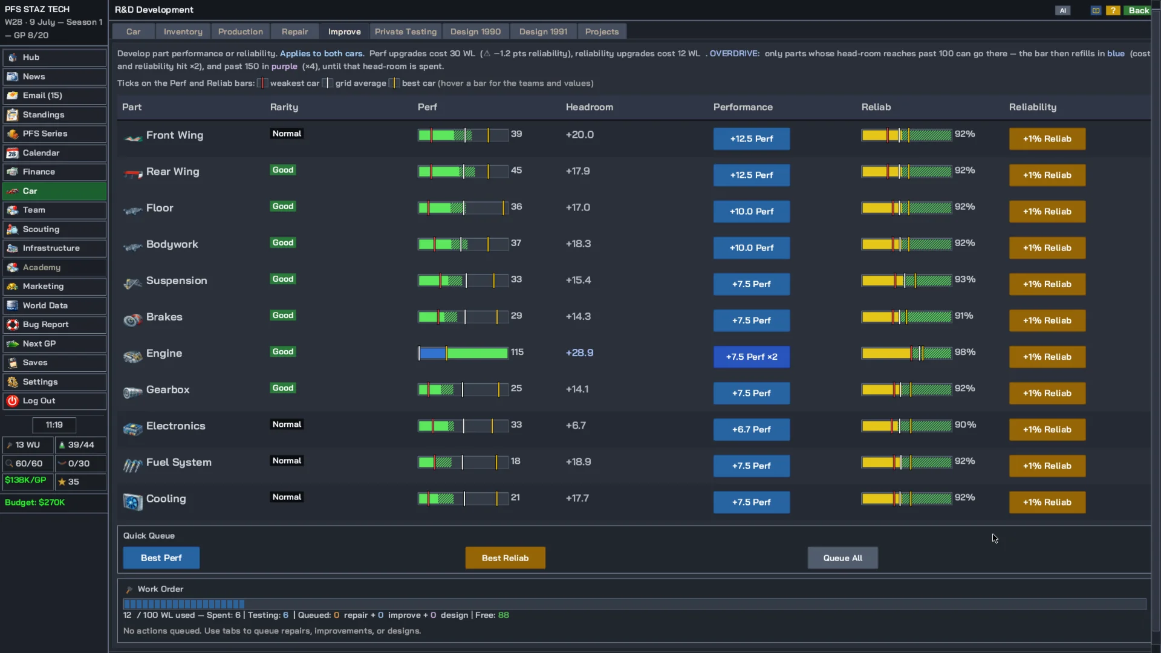Screen dimensions: 1161x653
Task: Open the Calendar icon
Action: (x=12, y=153)
